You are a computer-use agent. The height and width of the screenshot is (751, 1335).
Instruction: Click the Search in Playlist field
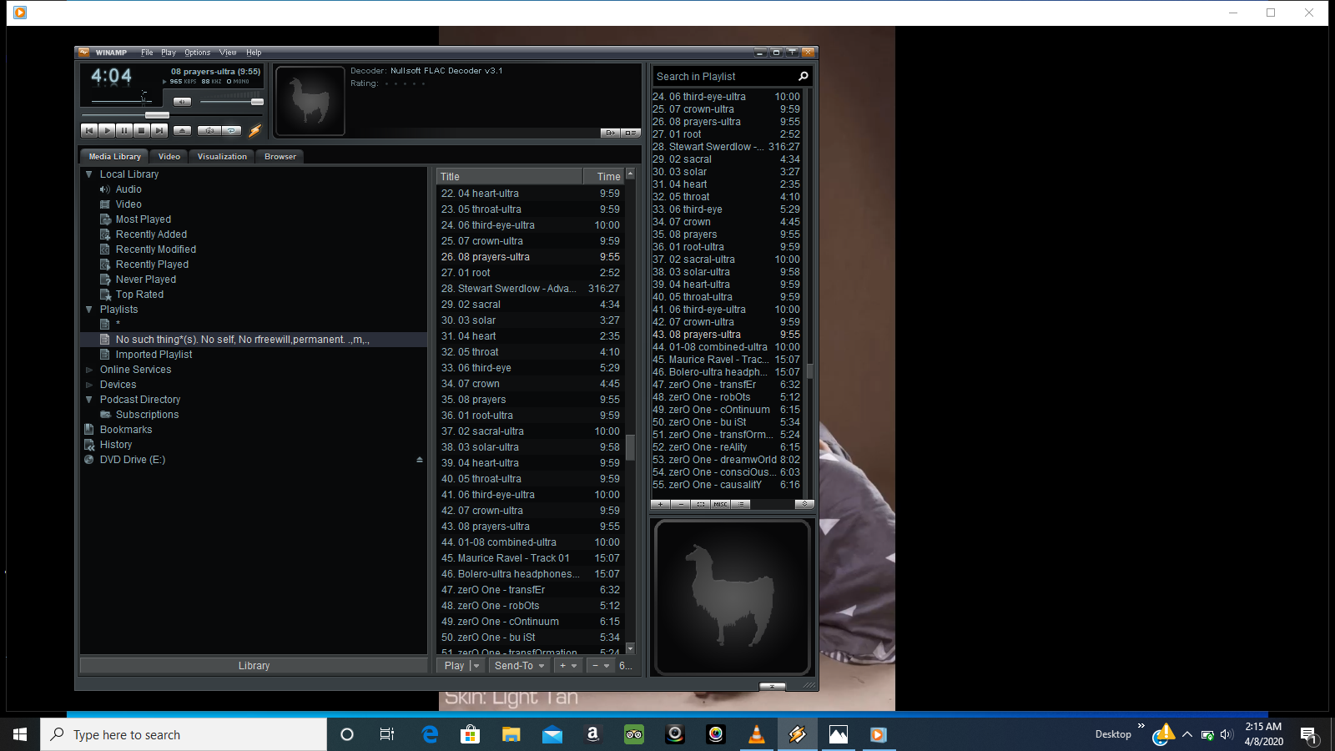pyautogui.click(x=724, y=77)
